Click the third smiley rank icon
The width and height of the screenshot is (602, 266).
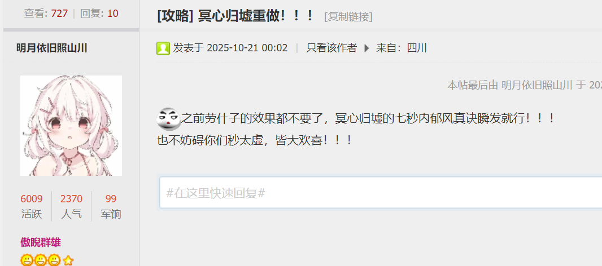point(55,260)
